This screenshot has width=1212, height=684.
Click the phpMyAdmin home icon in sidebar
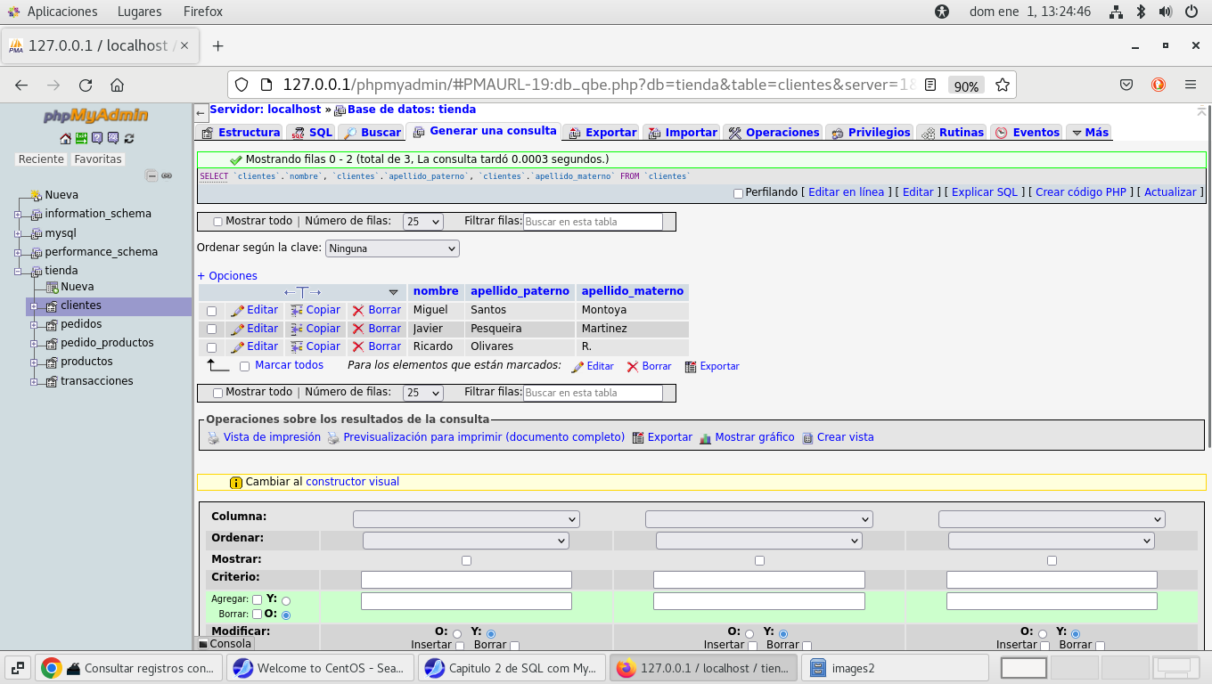65,138
